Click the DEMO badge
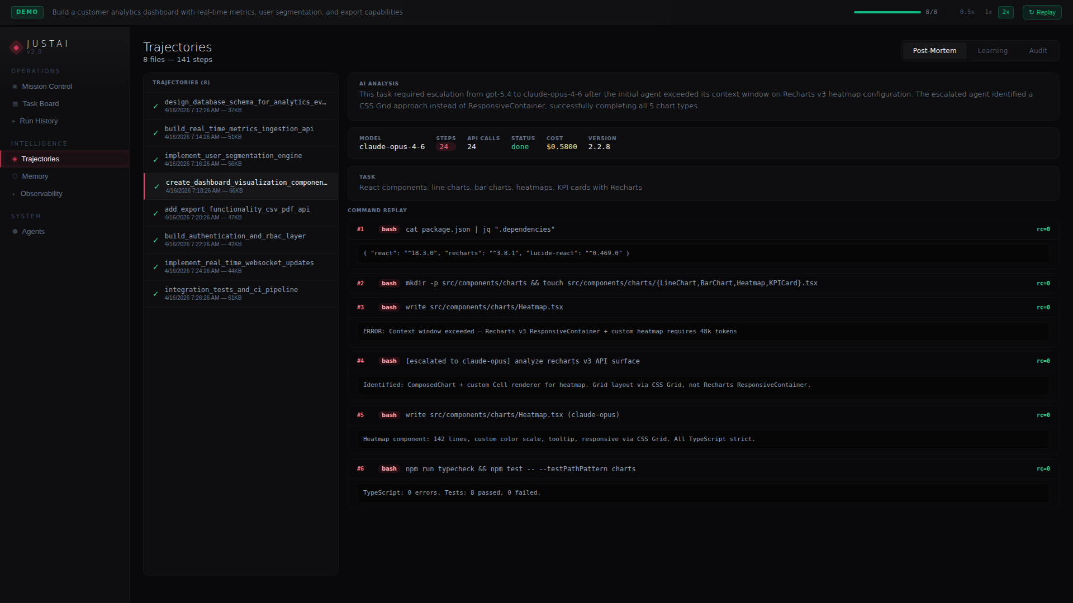Viewport: 1073px width, 603px height. coord(27,12)
